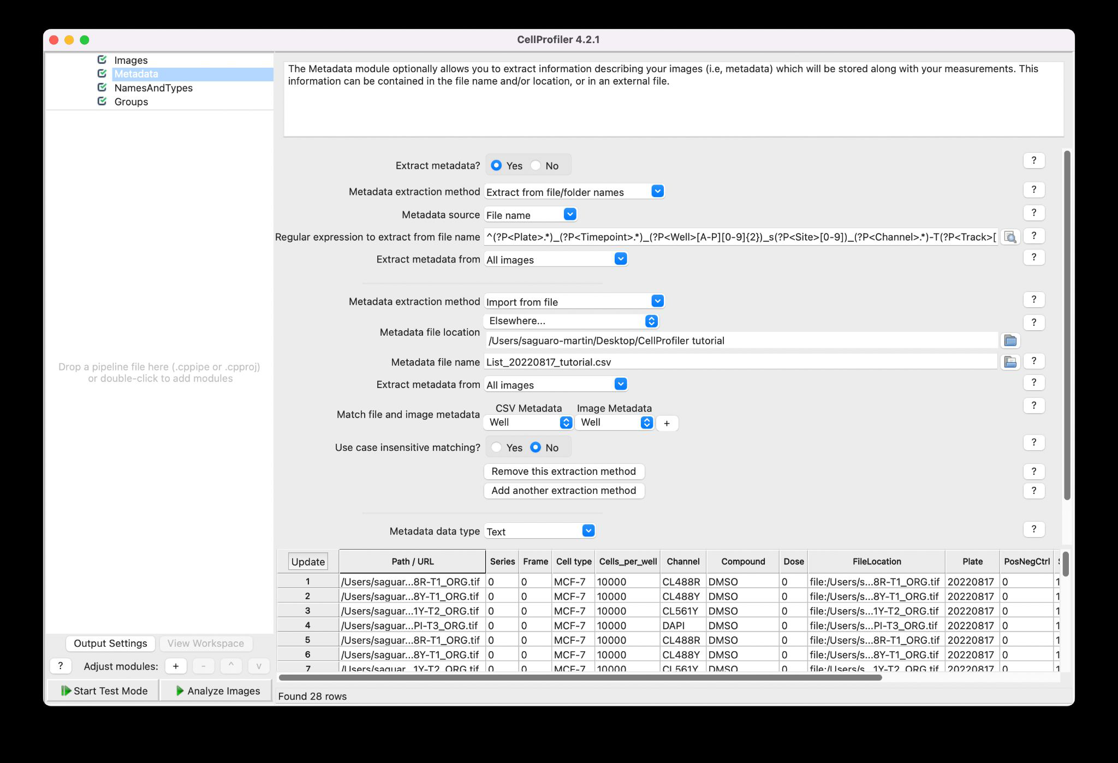Select Yes for Extract metadata

pyautogui.click(x=496, y=165)
